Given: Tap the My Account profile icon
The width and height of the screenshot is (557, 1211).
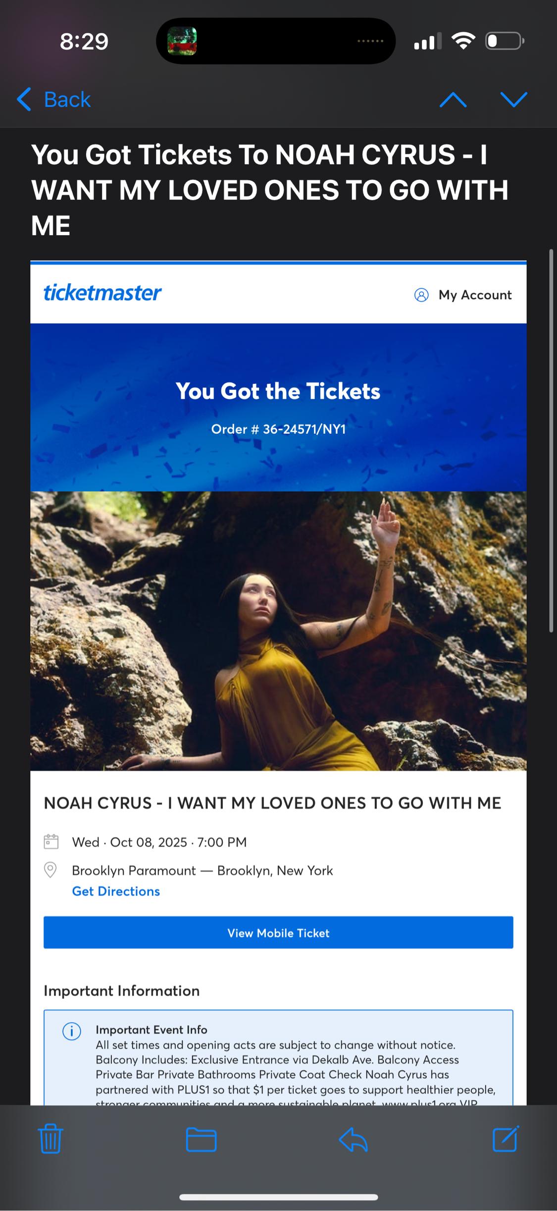Looking at the screenshot, I should pyautogui.click(x=421, y=295).
